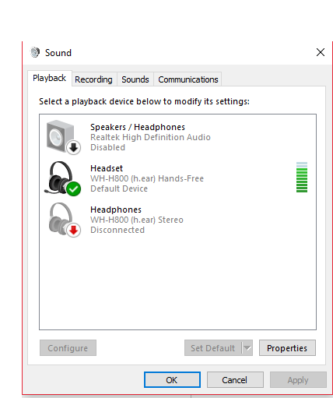
Task: Select the Speakers / Headphones device icon
Action: pos(64,137)
